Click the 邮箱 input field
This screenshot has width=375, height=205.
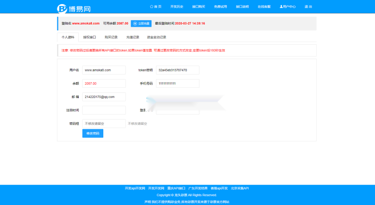point(104,97)
